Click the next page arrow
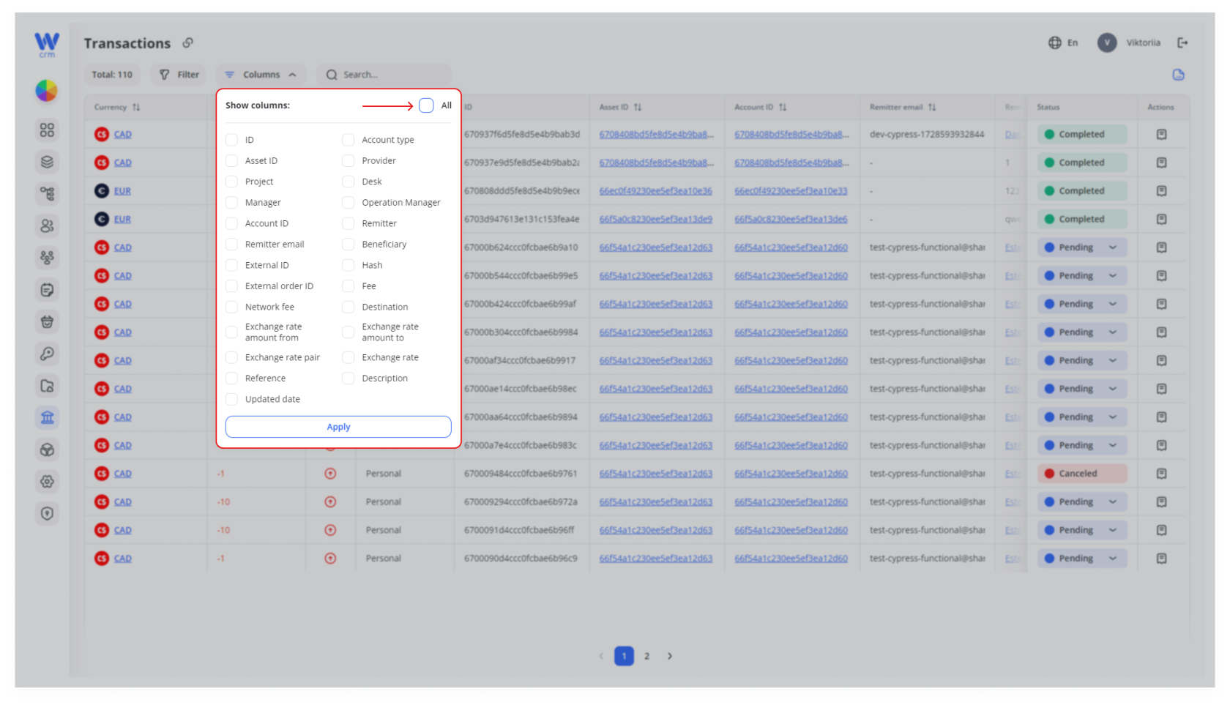This screenshot has height=705, width=1230. [x=670, y=656]
